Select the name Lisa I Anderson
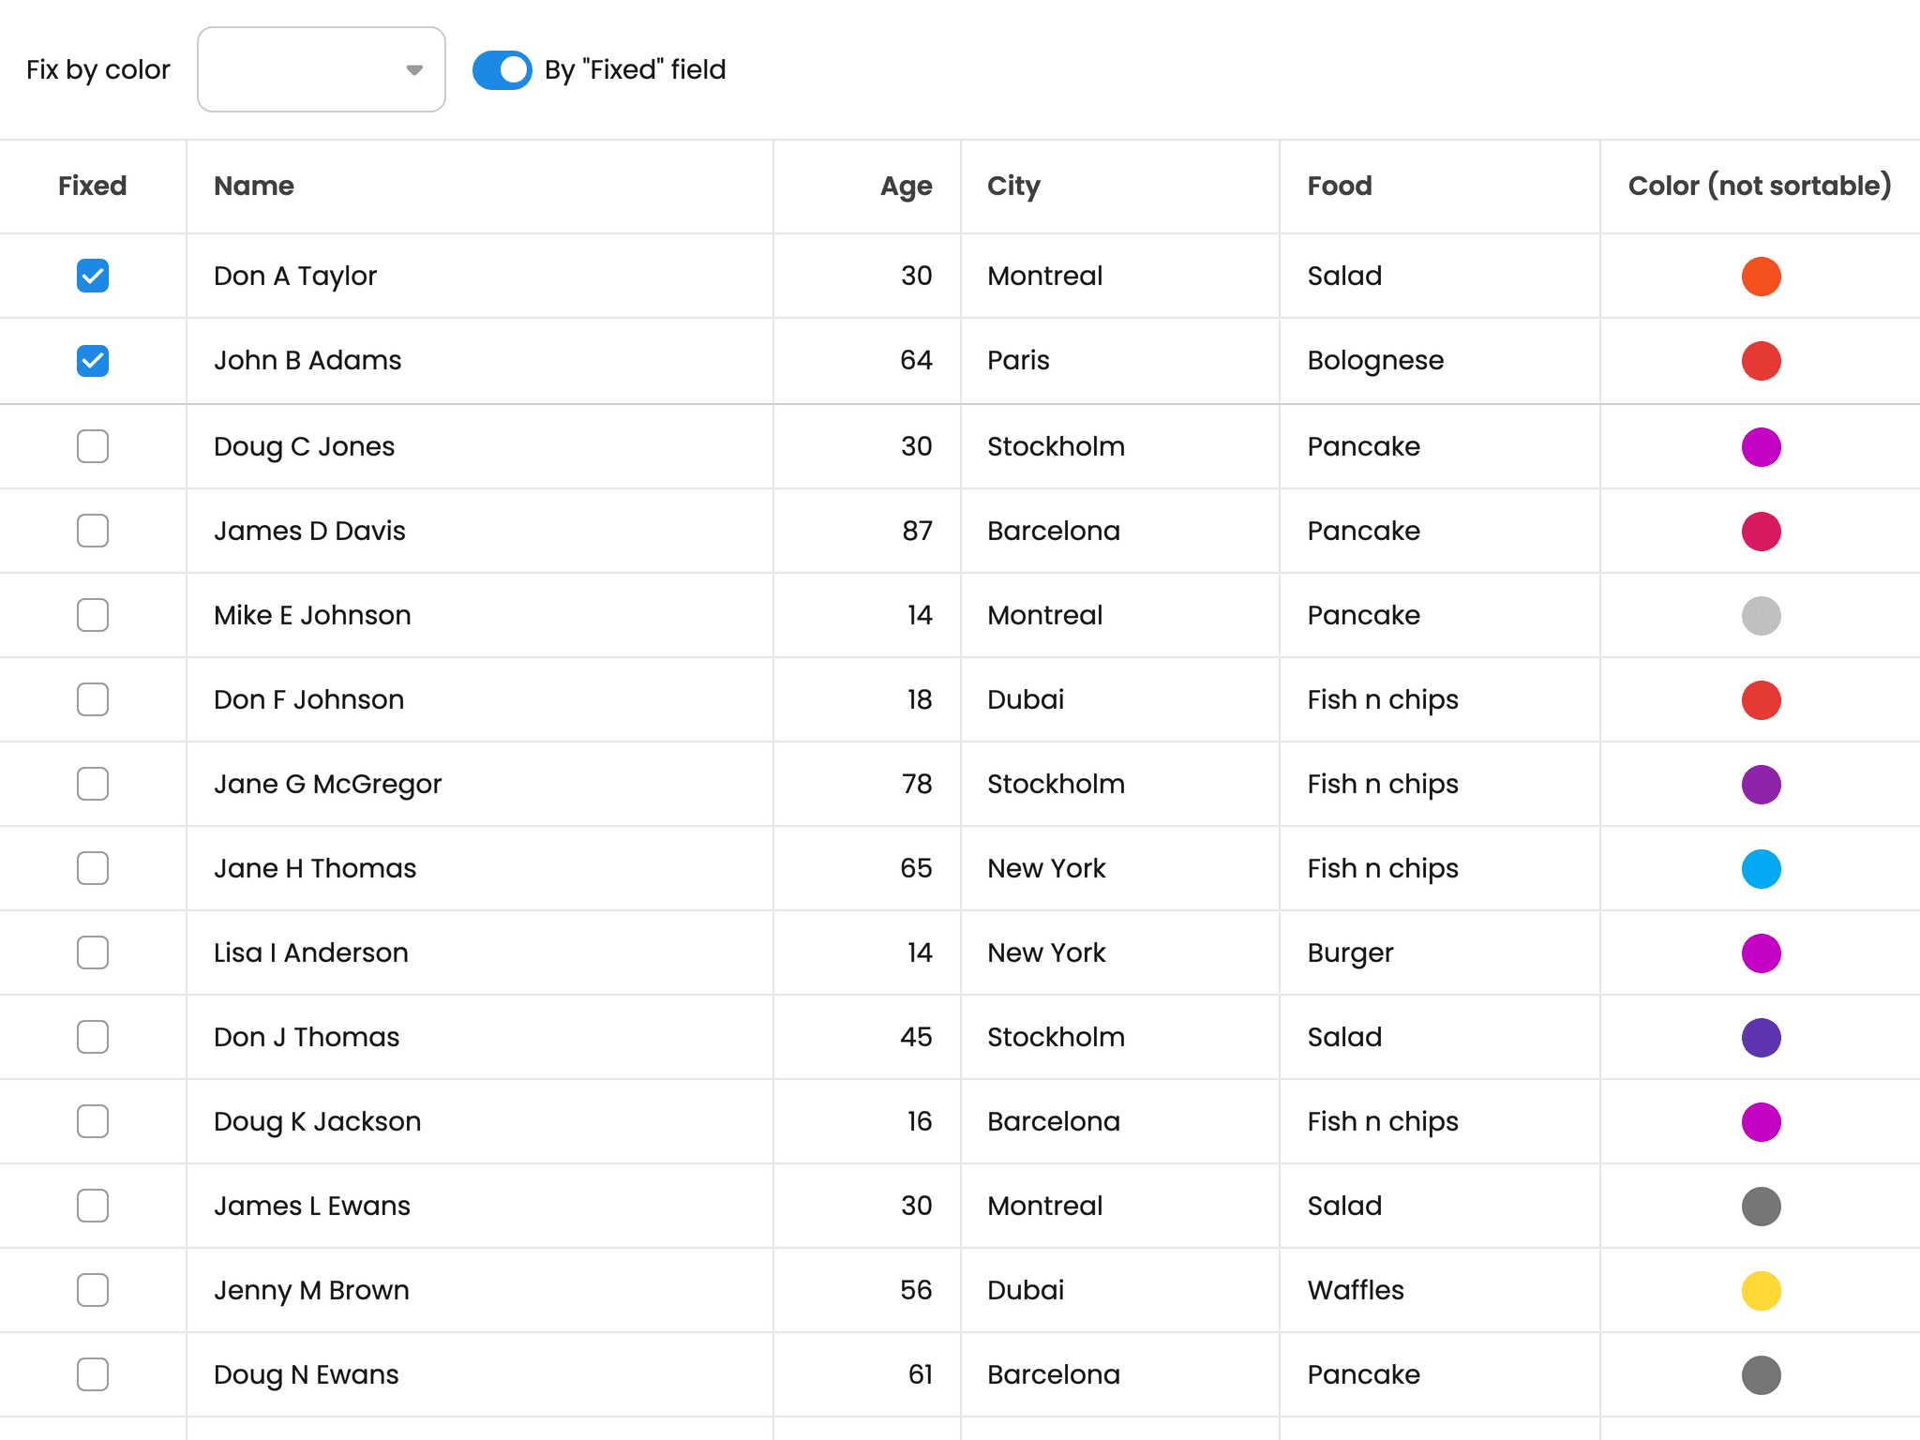Screen dimensions: 1920x1440 click(311, 952)
